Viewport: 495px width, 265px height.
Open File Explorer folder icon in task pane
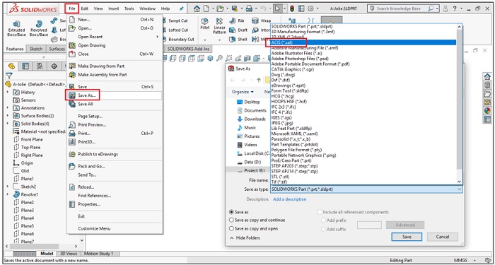pyautogui.click(x=487, y=94)
